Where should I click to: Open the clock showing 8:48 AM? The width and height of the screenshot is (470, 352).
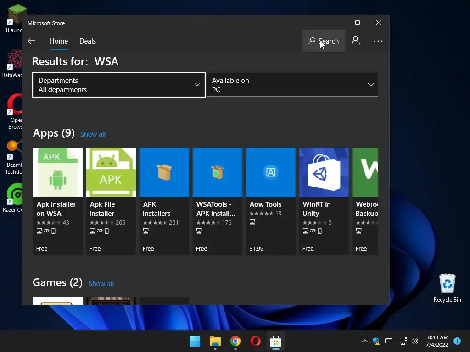point(437,341)
